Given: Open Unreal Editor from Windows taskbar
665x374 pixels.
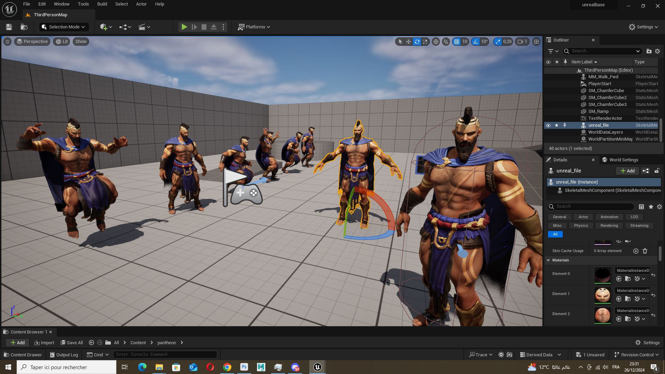Looking at the screenshot, I should pos(317,367).
